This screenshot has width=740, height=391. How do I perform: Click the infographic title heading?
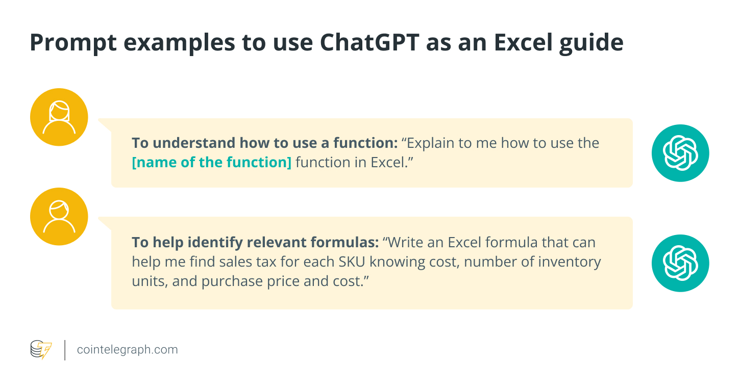327,43
